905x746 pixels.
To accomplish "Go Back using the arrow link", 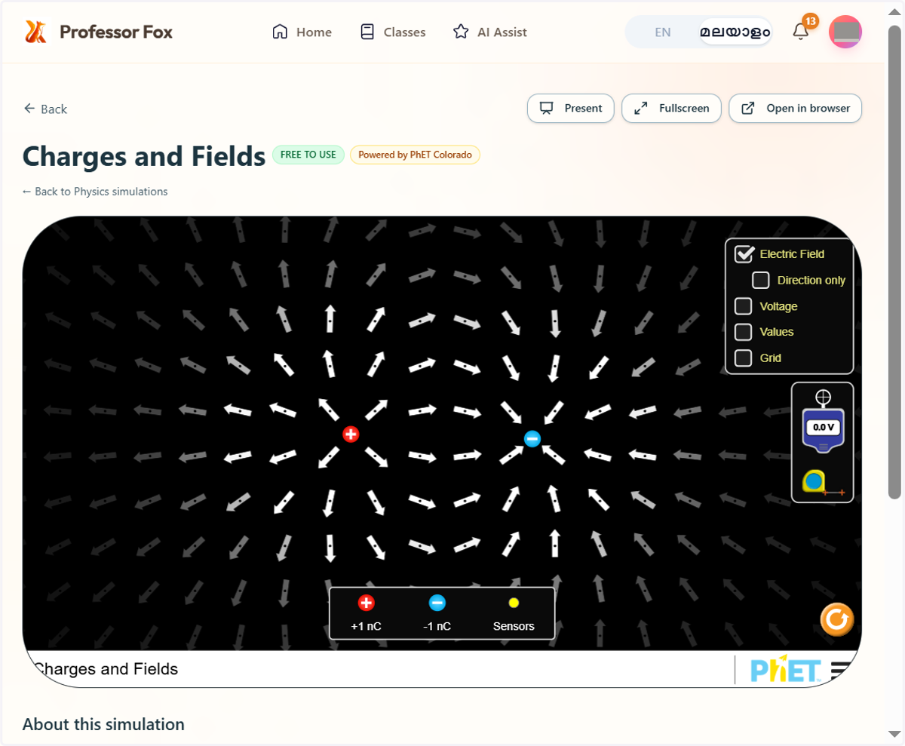I will pos(45,109).
